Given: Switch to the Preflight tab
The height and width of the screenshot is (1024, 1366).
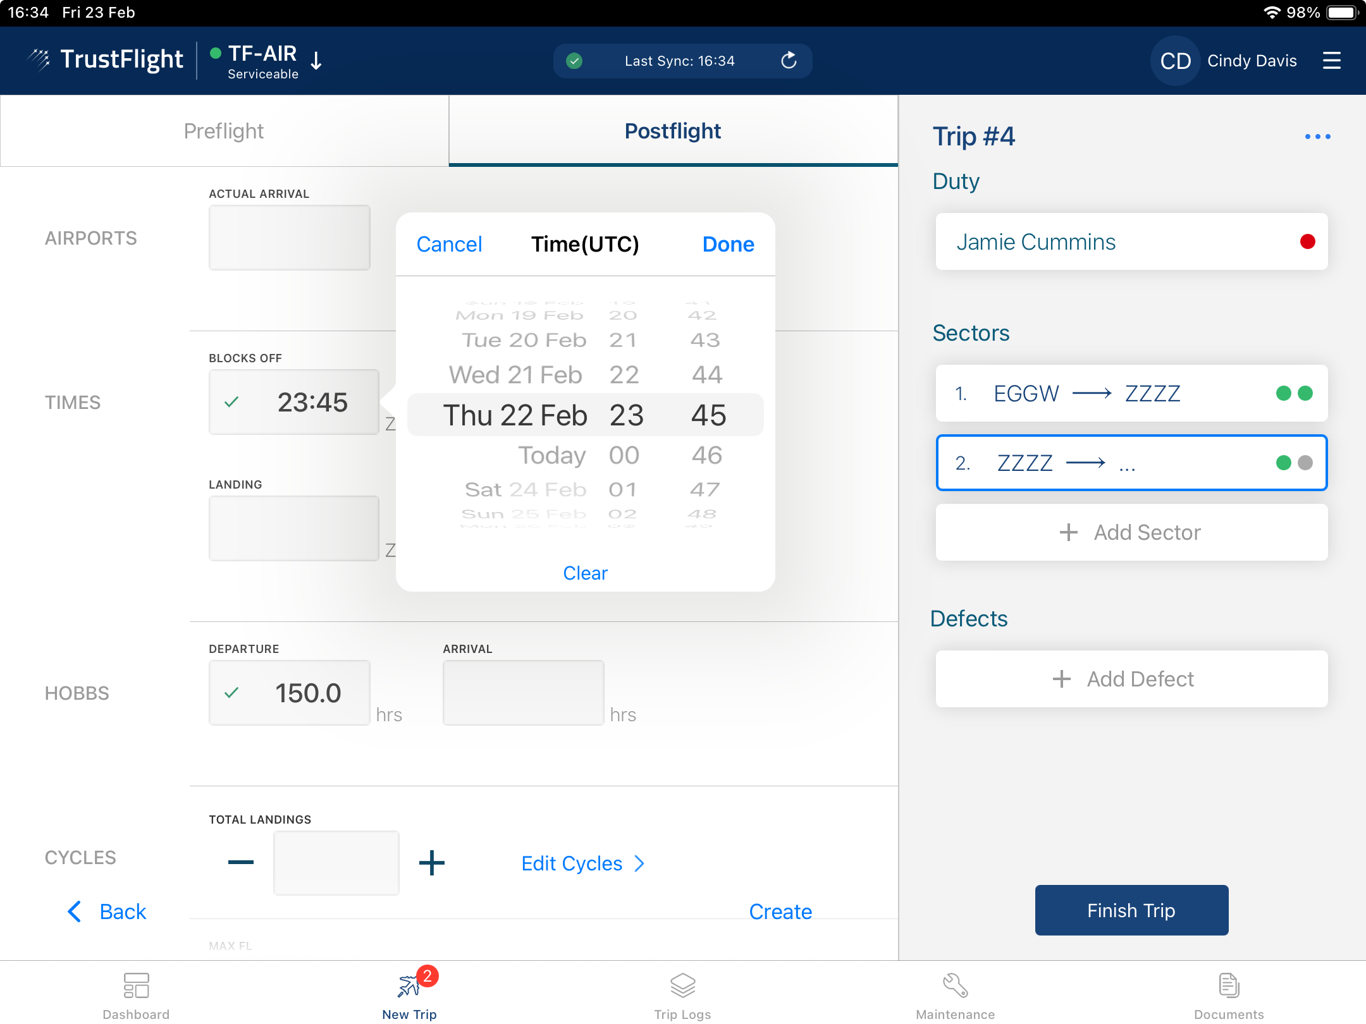Looking at the screenshot, I should [x=224, y=131].
